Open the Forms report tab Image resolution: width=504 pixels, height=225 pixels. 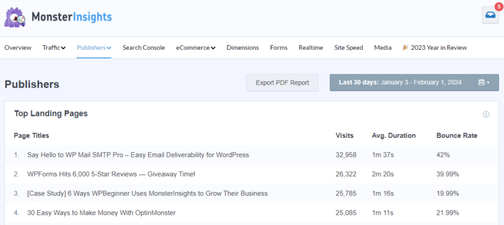click(x=279, y=48)
